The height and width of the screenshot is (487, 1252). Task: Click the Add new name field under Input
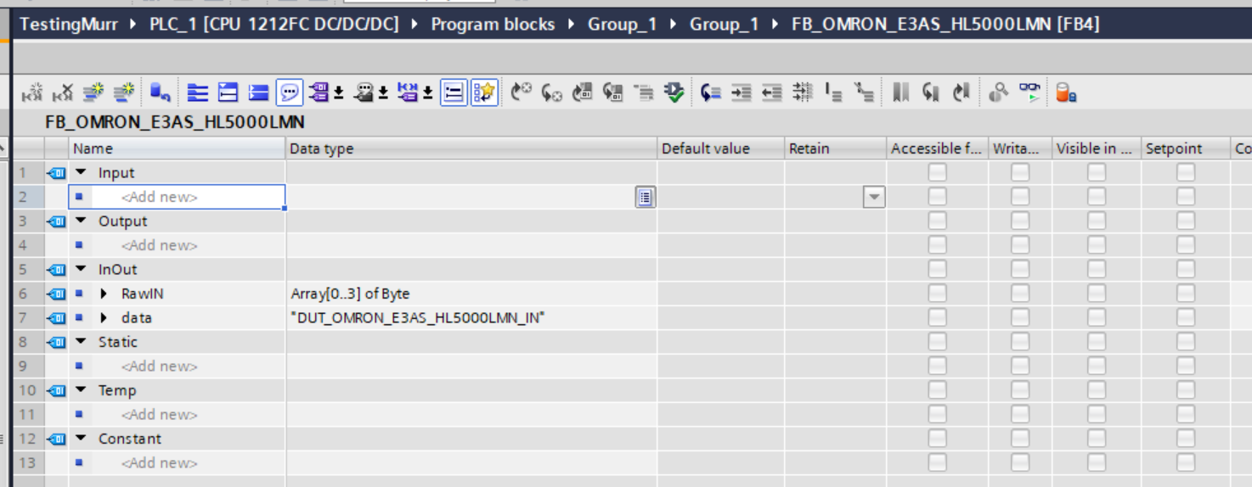click(x=177, y=197)
